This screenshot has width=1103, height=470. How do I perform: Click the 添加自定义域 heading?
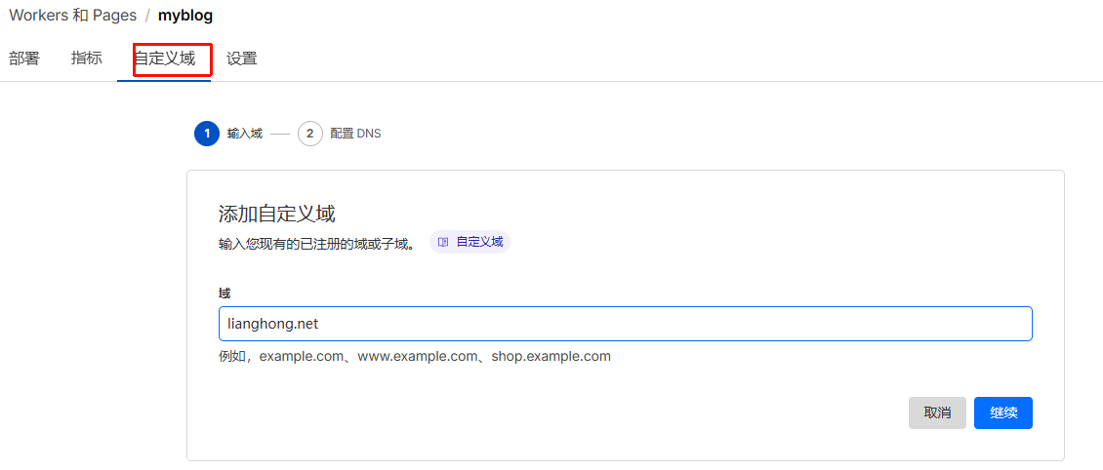277,215
